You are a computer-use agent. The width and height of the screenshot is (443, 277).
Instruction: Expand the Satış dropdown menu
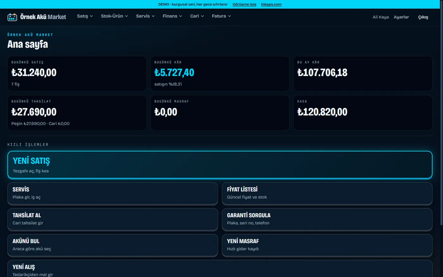click(x=85, y=16)
